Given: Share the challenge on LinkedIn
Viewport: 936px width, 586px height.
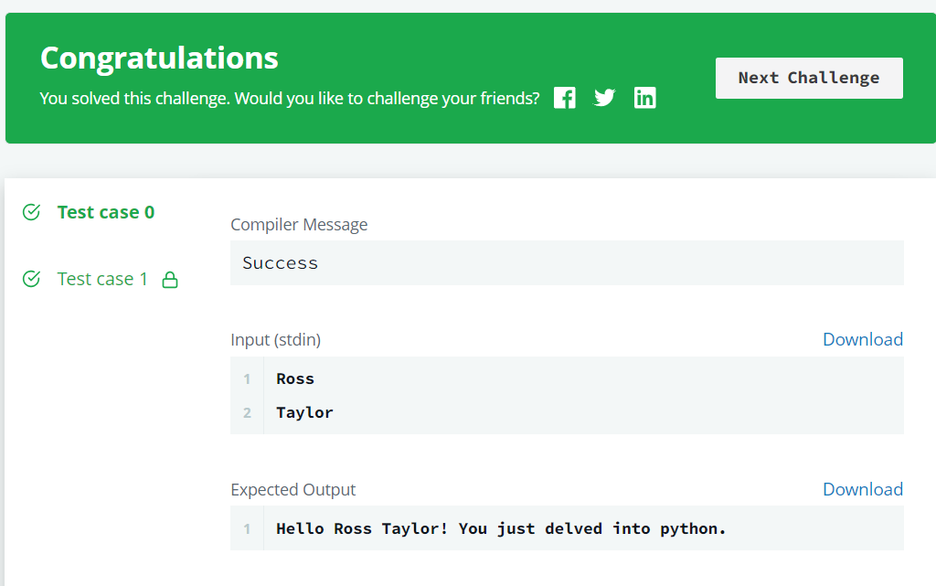Looking at the screenshot, I should point(644,98).
